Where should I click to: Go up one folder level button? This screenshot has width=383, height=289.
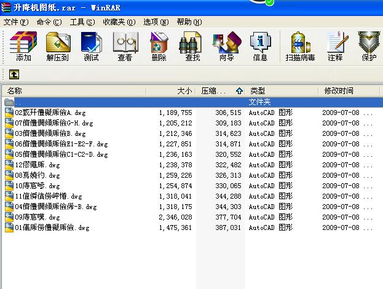(x=14, y=74)
